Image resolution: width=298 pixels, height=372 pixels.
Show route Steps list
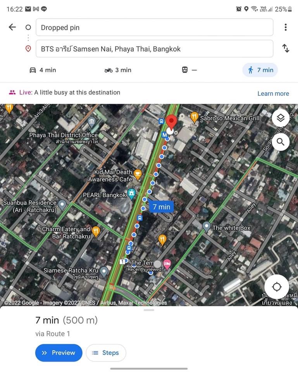pyautogui.click(x=106, y=353)
